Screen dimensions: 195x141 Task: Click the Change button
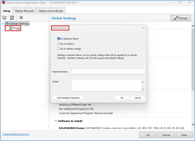click(180, 18)
